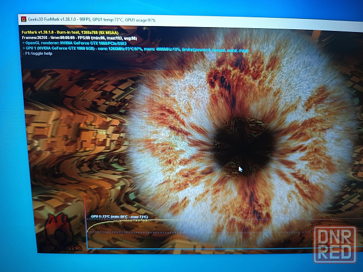363x272 pixels.
Task: Click the Geeks3D FurMark window title text
Action: 92,20
